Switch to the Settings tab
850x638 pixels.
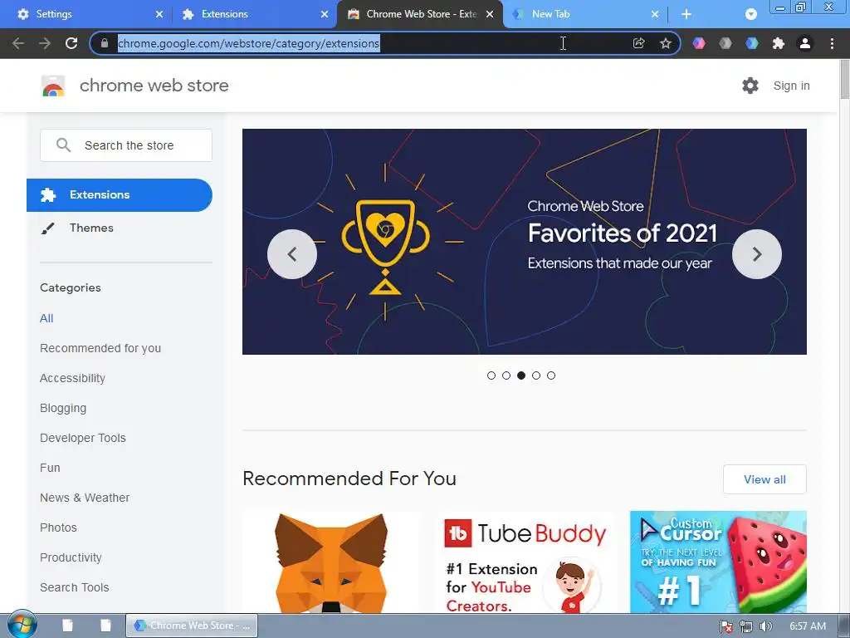[x=86, y=14]
